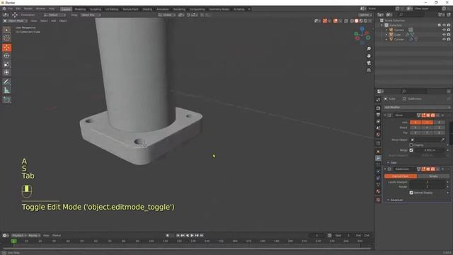
Task: Open the Particles properties tab
Action: click(378, 165)
